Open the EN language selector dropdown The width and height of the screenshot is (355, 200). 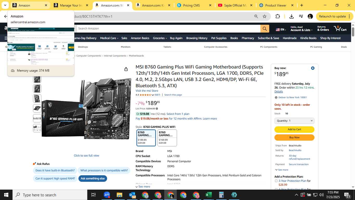(281, 30)
